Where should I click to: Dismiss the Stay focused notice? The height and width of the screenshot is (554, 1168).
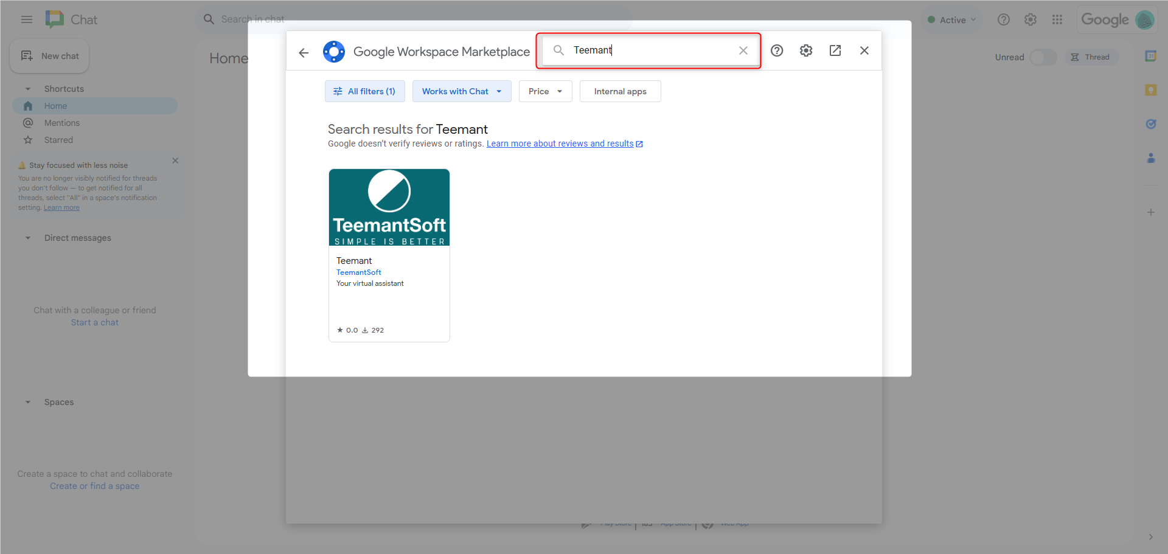(x=175, y=161)
